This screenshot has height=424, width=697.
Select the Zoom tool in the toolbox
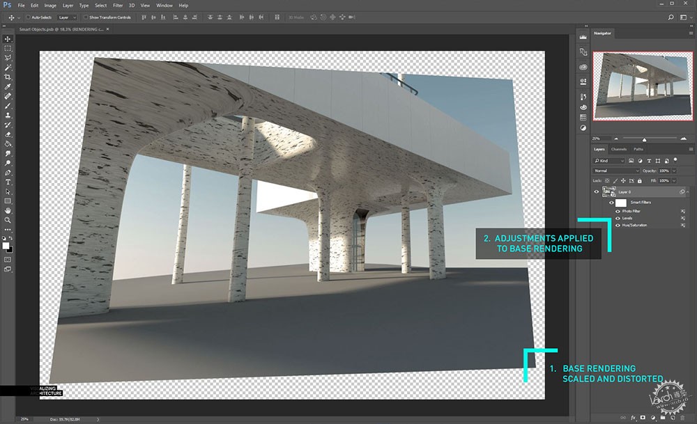coord(8,220)
